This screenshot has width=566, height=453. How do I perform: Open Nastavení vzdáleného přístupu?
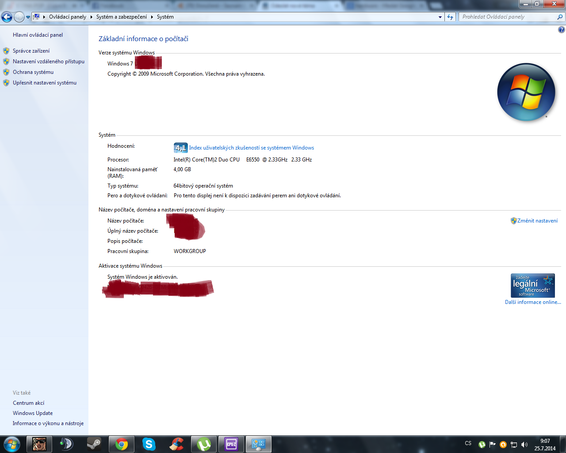49,61
